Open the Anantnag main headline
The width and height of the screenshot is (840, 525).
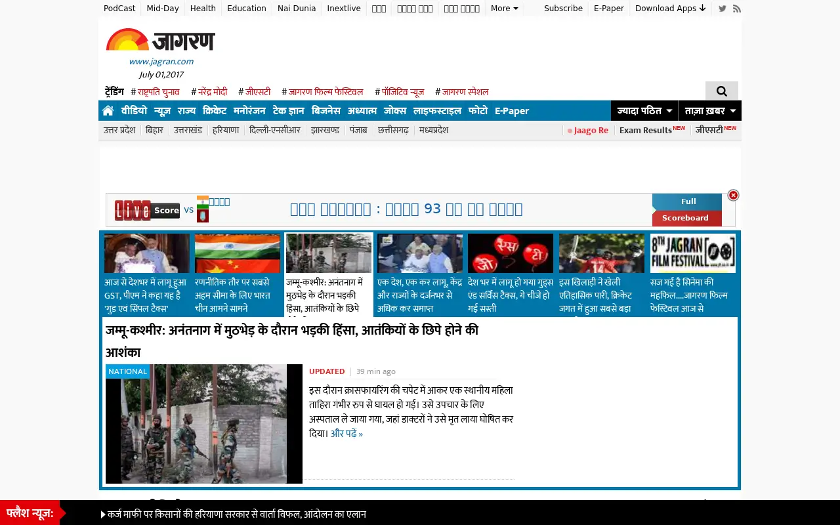[292, 341]
